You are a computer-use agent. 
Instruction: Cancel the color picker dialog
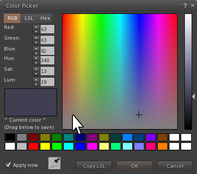[x=175, y=166]
